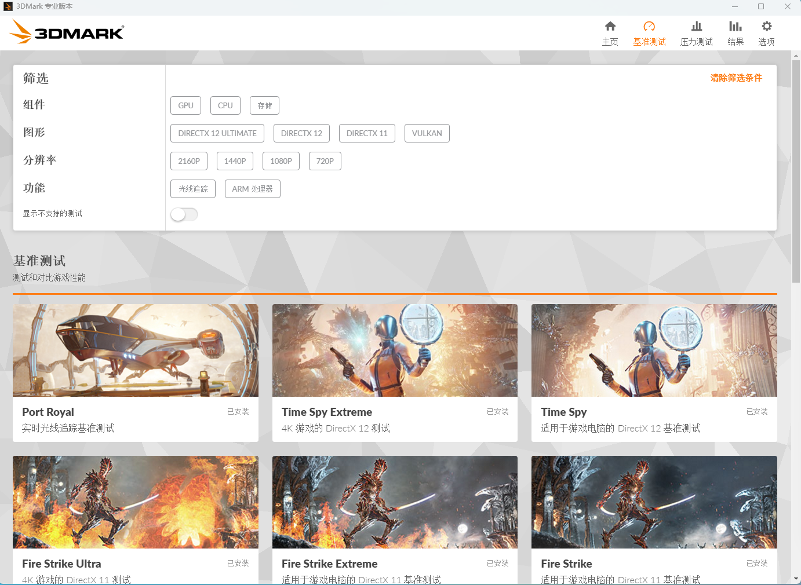This screenshot has width=801, height=585.
Task: Click the vertical scrollbar down arrow
Action: tap(796, 579)
